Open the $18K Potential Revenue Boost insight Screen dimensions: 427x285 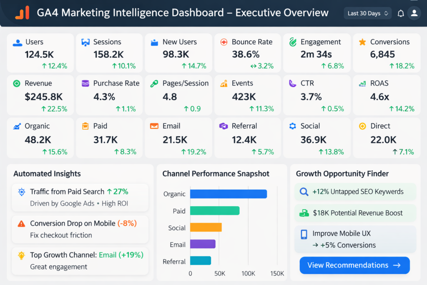pyautogui.click(x=355, y=213)
